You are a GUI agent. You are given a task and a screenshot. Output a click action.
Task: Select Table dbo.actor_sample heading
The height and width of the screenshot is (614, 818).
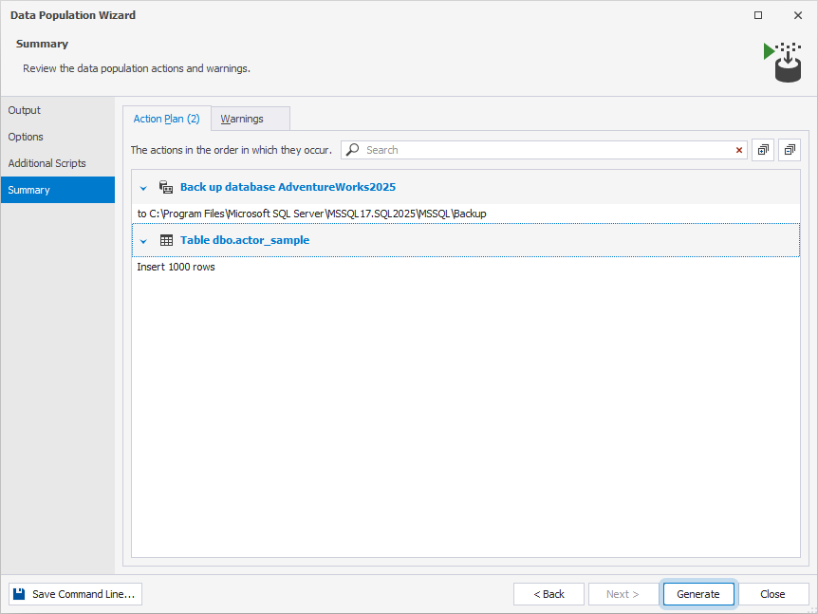pyautogui.click(x=245, y=240)
